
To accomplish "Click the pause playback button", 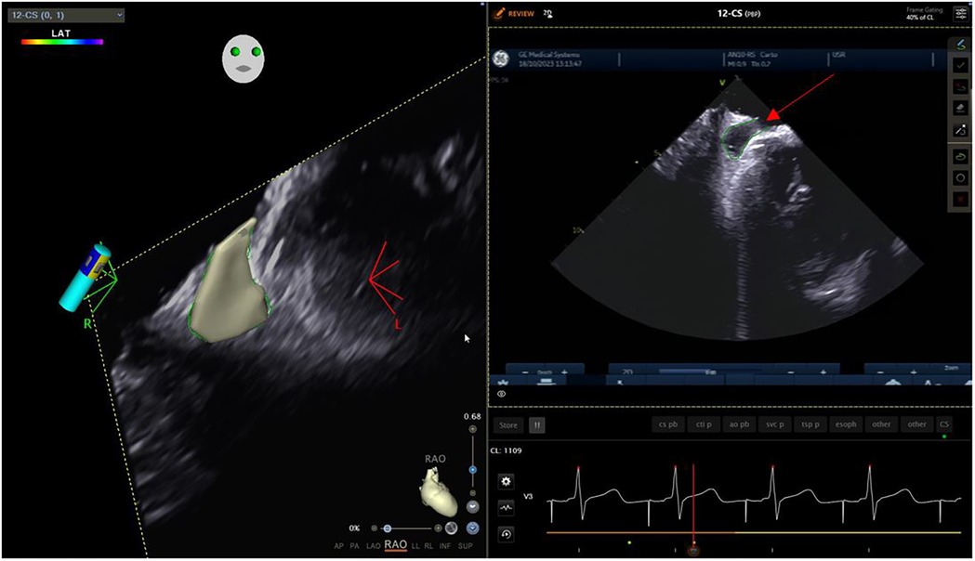I will coord(536,425).
